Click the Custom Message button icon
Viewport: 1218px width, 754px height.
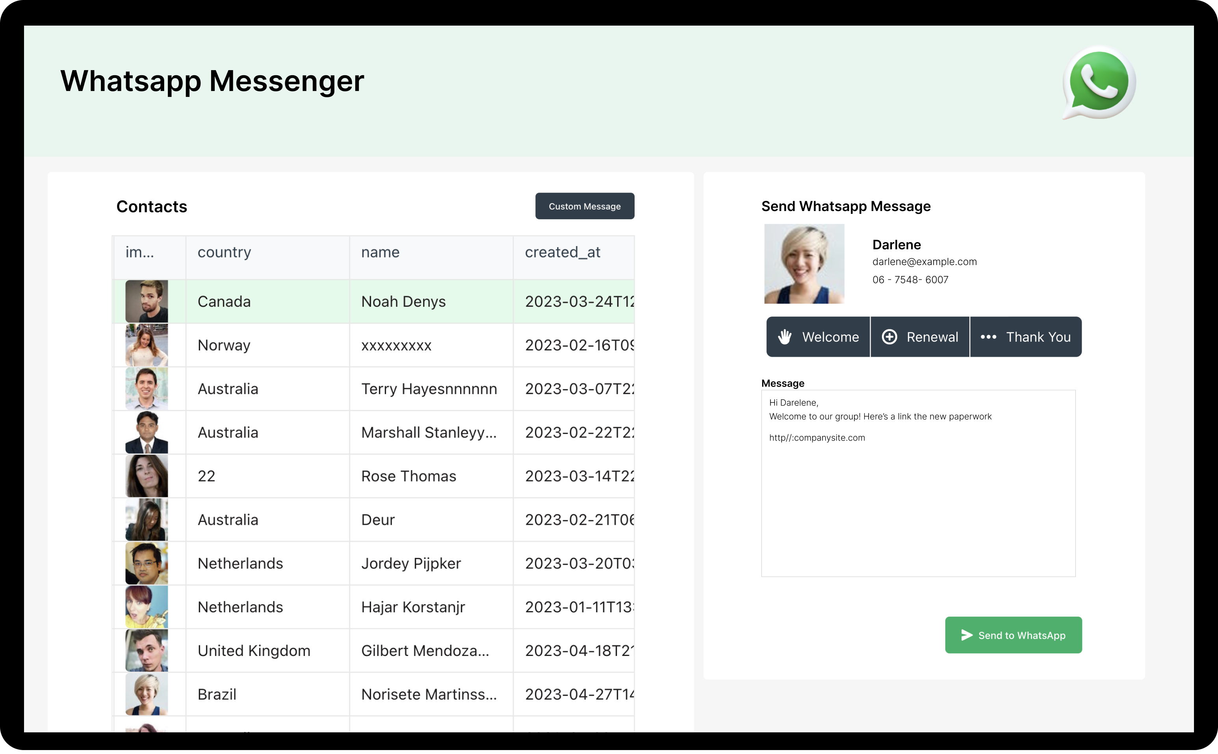(584, 206)
